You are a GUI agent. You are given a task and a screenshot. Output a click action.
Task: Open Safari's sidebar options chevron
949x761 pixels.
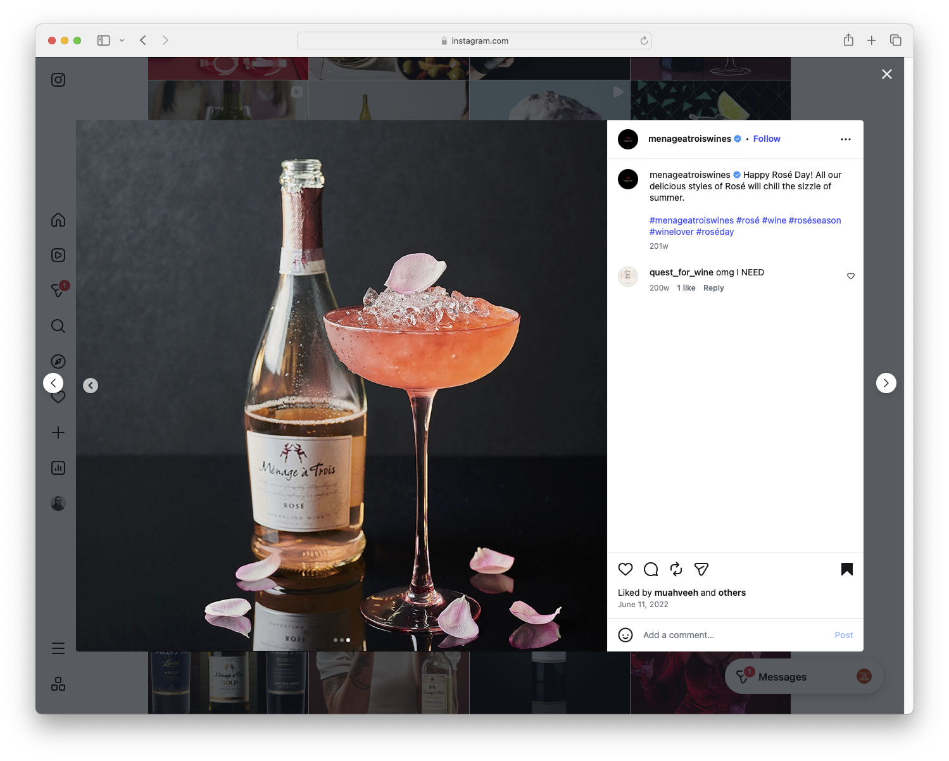point(122,40)
